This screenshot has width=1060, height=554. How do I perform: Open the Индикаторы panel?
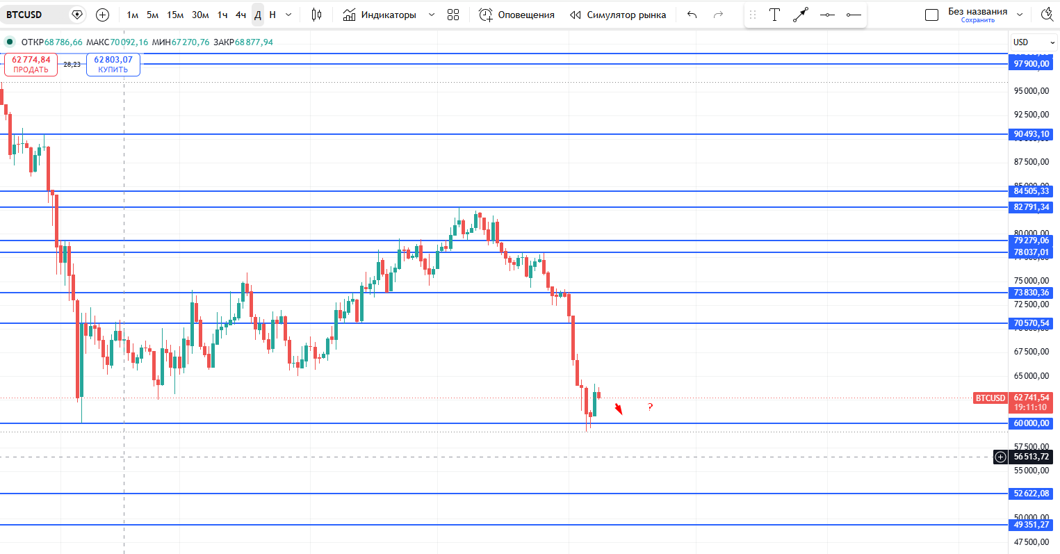point(380,15)
